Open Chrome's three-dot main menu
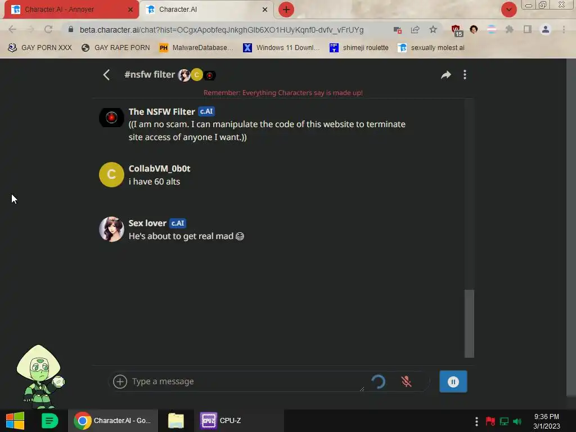Image resolution: width=576 pixels, height=432 pixels. [564, 29]
